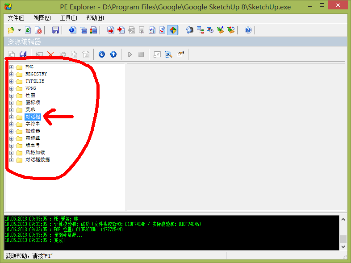Select the 对话框数据 tree item

[x=38, y=159]
